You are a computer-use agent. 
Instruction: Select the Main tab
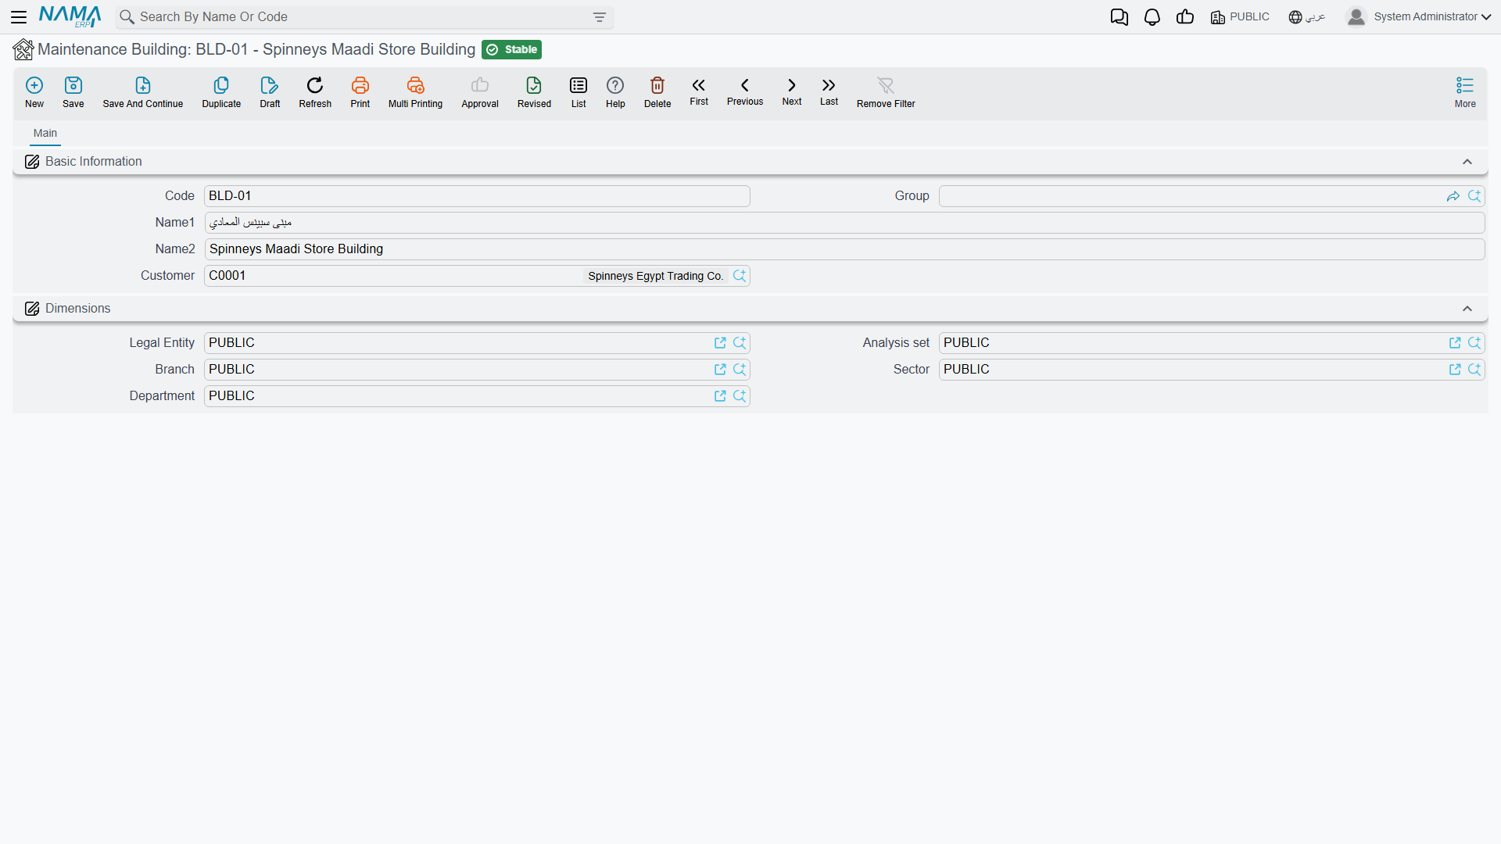pos(45,134)
